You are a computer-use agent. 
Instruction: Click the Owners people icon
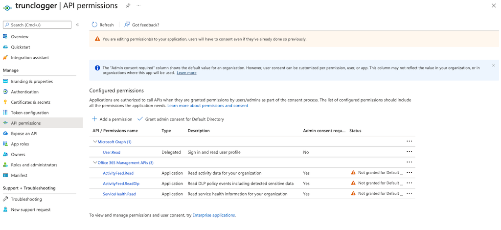5,154
